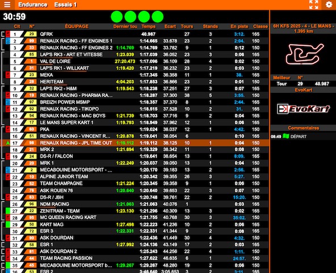Open the hamburger menu
This screenshot has height=273, width=336.
click(7, 5)
